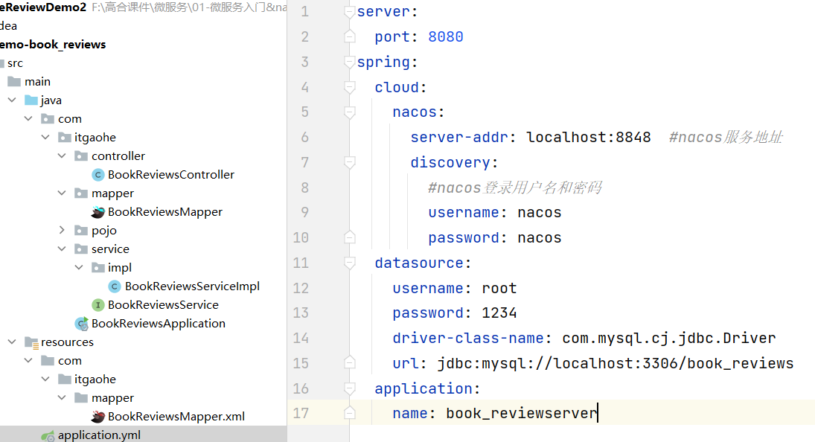Click the nacos password value on line 10
Image resolution: width=815 pixels, height=442 pixels.
pos(539,238)
